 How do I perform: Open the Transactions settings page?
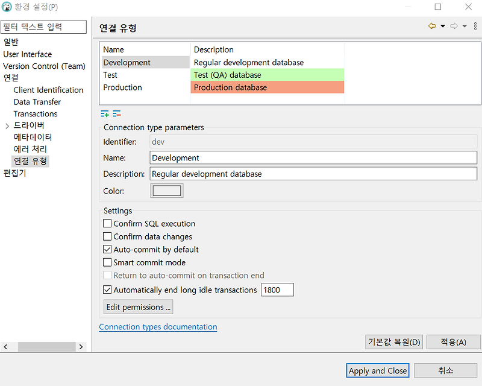tap(35, 113)
